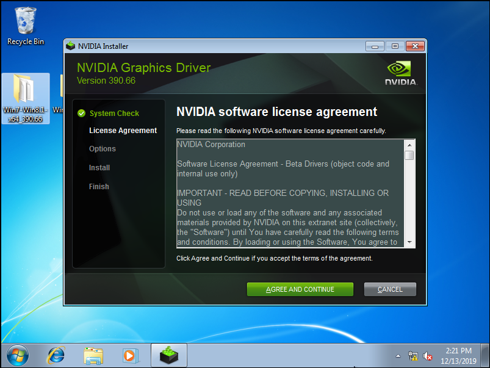Click the license agreement scrollbar thumb
490x368 pixels.
click(x=409, y=155)
